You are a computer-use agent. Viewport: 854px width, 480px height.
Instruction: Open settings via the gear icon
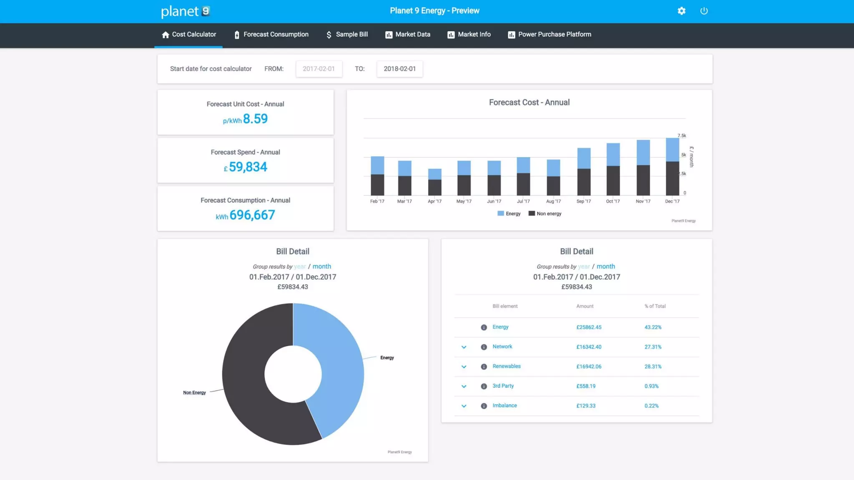[x=681, y=11]
